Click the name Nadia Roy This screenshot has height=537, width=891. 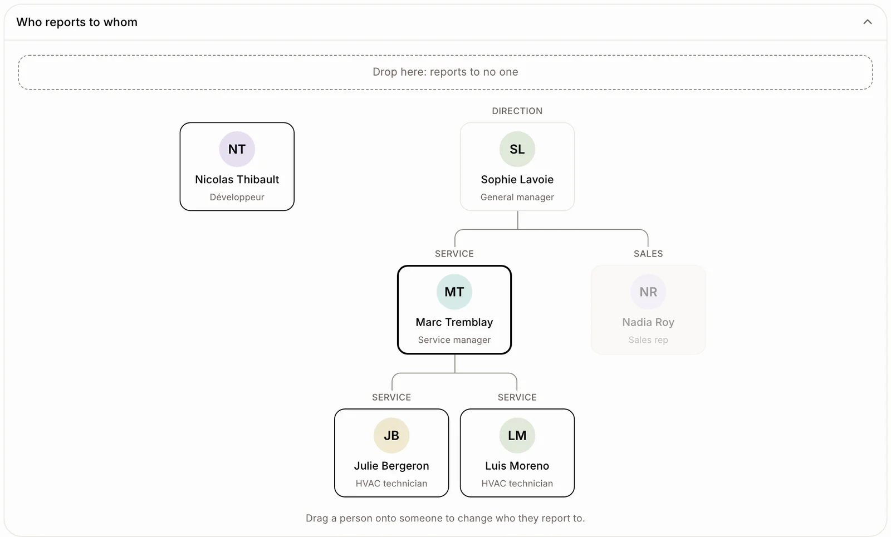click(648, 322)
